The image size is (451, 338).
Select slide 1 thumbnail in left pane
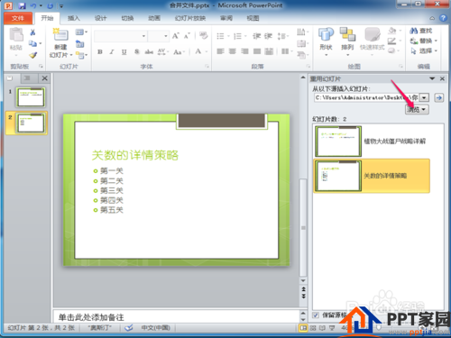point(31,97)
